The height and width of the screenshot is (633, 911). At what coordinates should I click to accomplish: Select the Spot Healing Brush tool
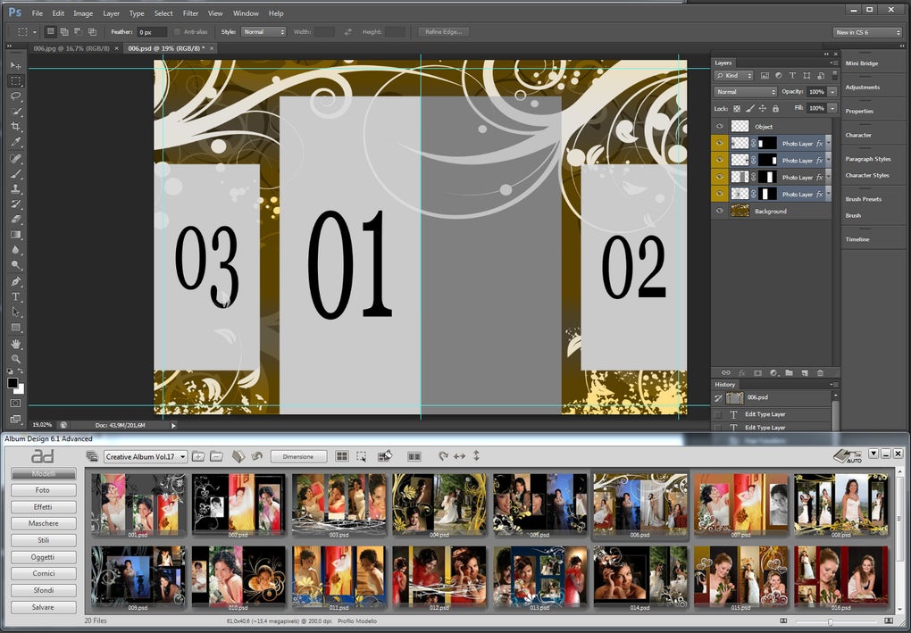(x=16, y=158)
